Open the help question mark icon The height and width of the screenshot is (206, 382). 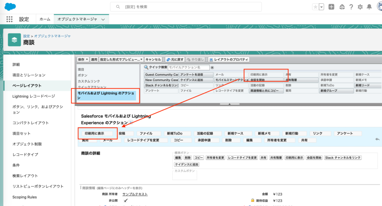[x=351, y=7]
